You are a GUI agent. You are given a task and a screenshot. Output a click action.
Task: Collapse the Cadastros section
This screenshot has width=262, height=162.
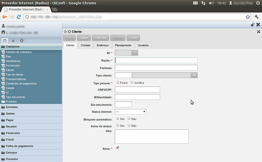coord(31,47)
